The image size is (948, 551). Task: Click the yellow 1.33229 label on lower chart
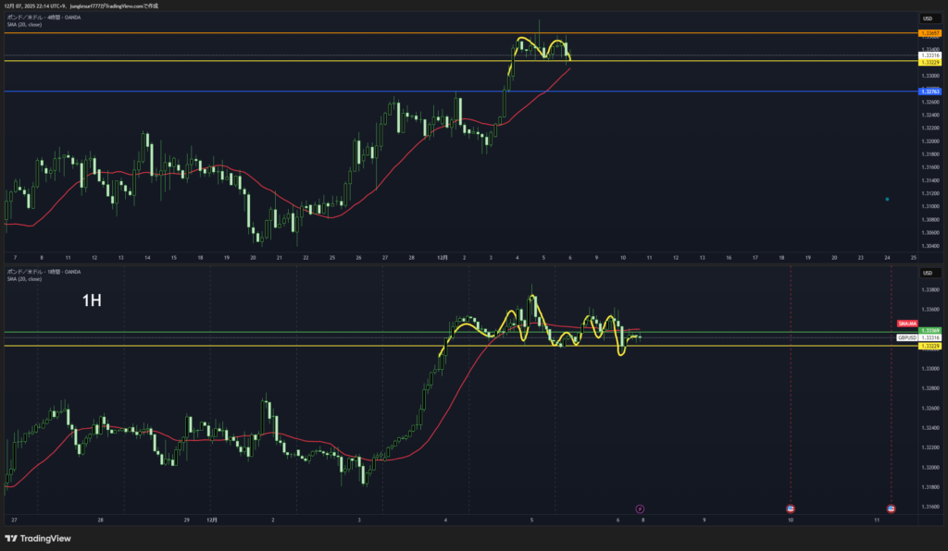click(x=929, y=346)
